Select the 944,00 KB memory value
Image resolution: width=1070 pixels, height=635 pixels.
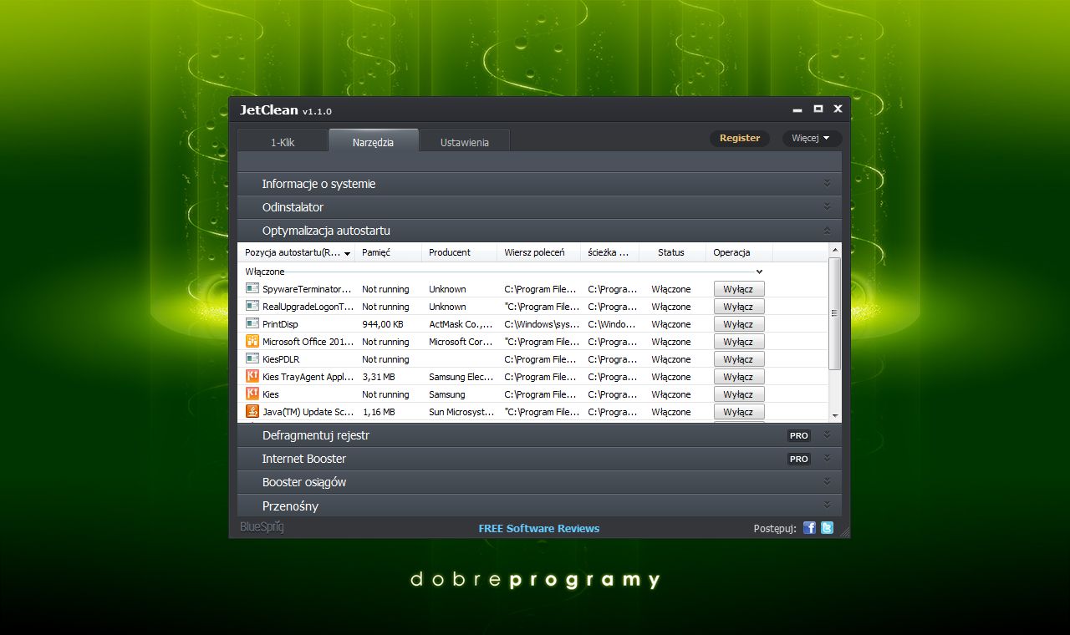point(383,324)
